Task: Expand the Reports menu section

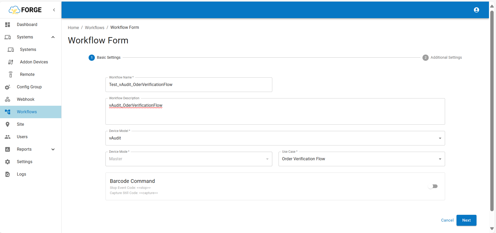Action: [53, 149]
